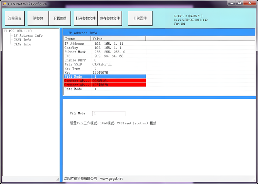Select IP Address Info in the tree
258x184 pixels.
28,35
